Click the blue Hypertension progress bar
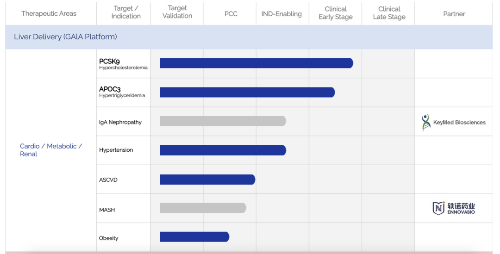500x254 pixels. [223, 150]
